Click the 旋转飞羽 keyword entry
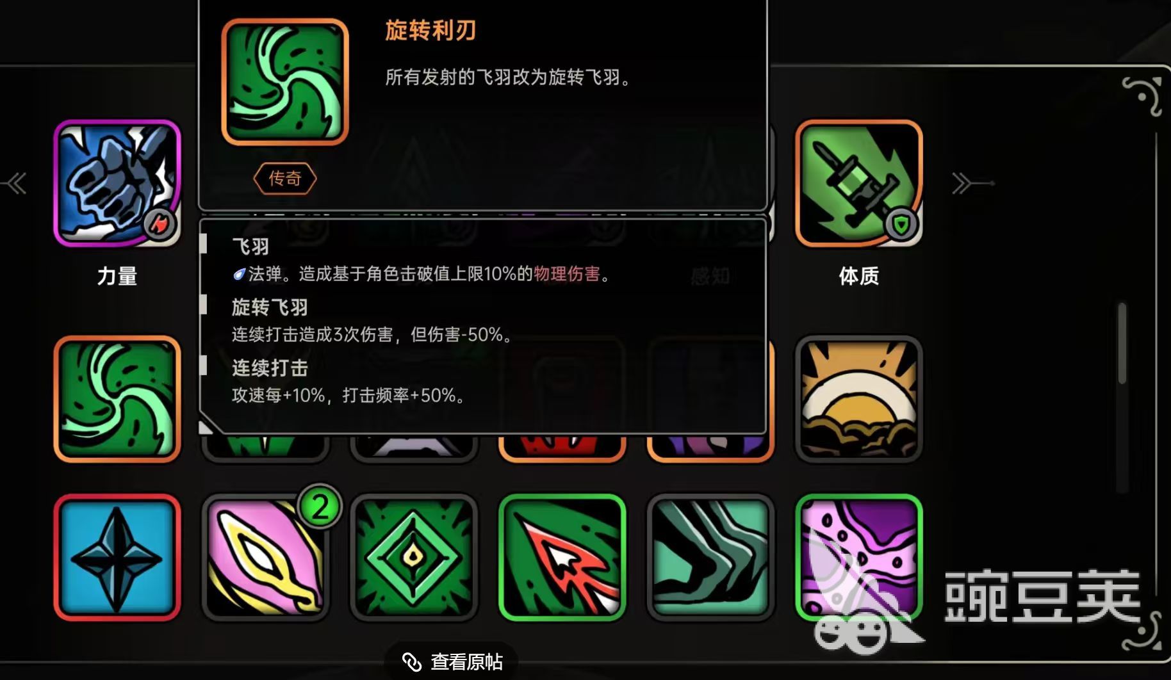The height and width of the screenshot is (680, 1171). (x=270, y=307)
